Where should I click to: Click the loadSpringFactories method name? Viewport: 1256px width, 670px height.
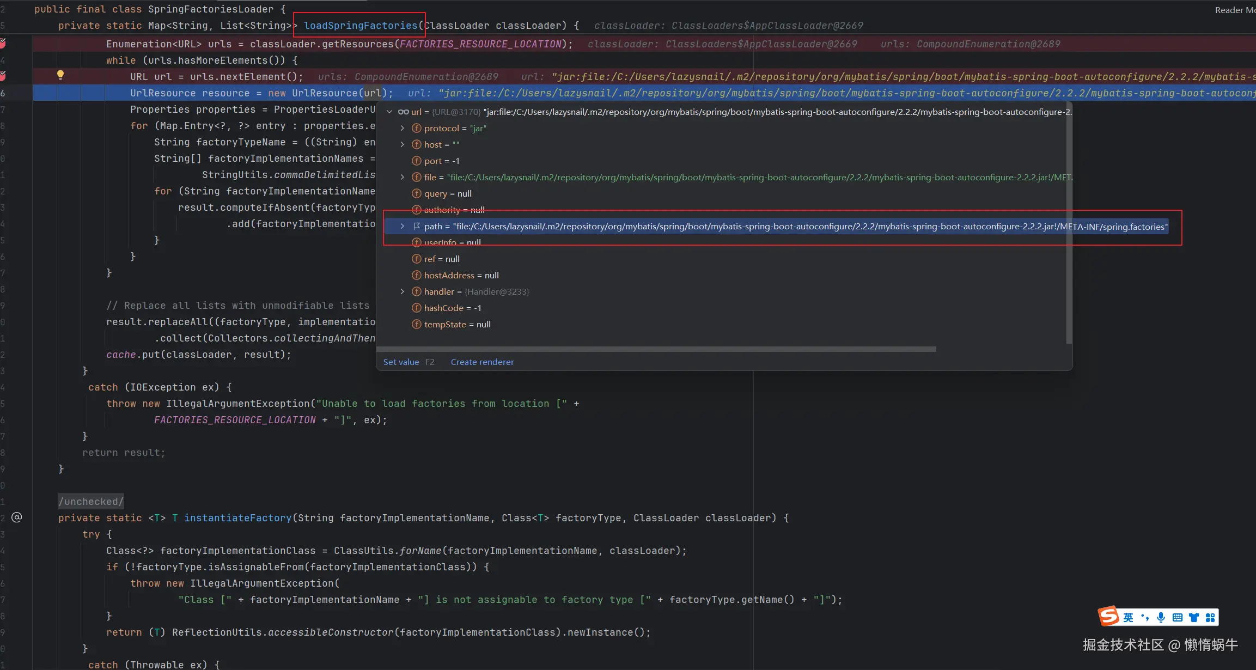[x=360, y=25]
